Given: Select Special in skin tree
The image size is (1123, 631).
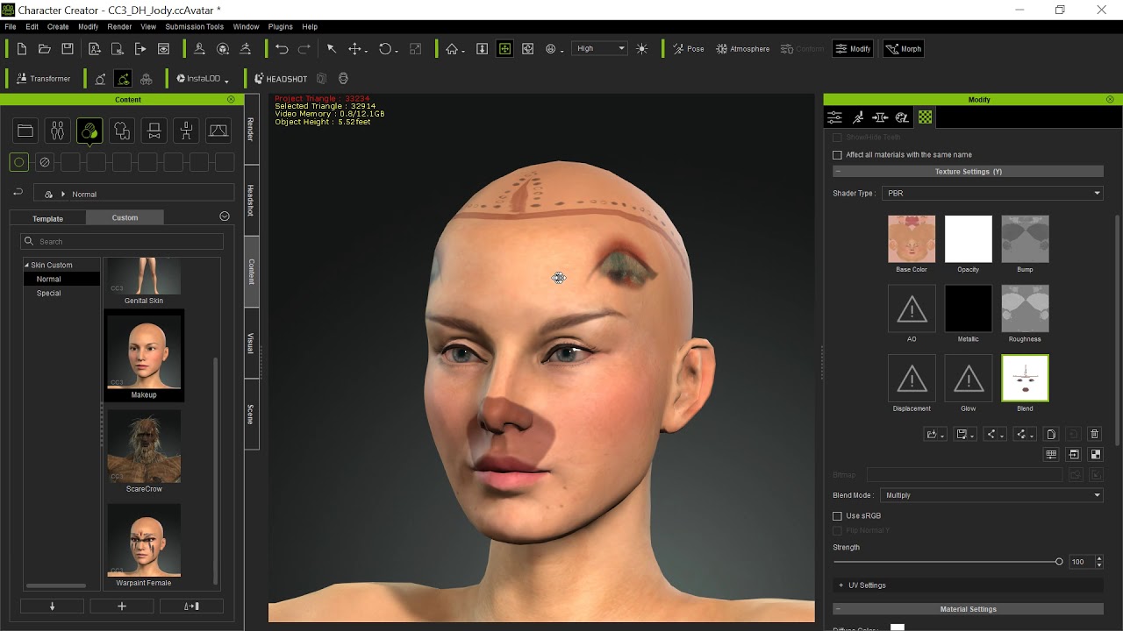Looking at the screenshot, I should click(x=49, y=293).
